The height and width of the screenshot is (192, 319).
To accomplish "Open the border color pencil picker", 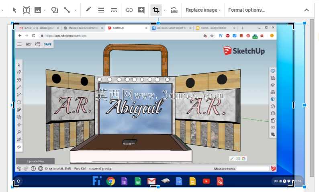I will (x=88, y=9).
